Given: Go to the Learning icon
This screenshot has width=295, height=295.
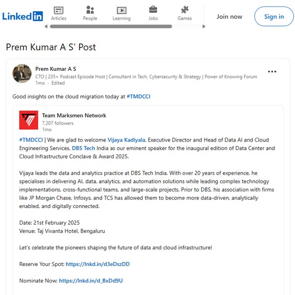Looking at the screenshot, I should pyautogui.click(x=121, y=10).
